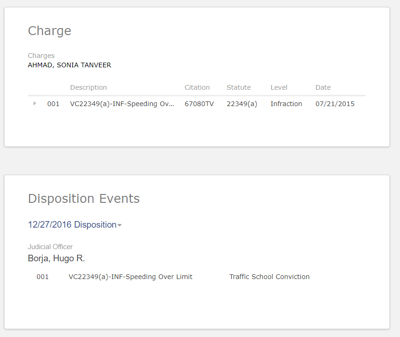The height and width of the screenshot is (337, 400).
Task: Click statute cell 22349(a)
Action: 242,104
